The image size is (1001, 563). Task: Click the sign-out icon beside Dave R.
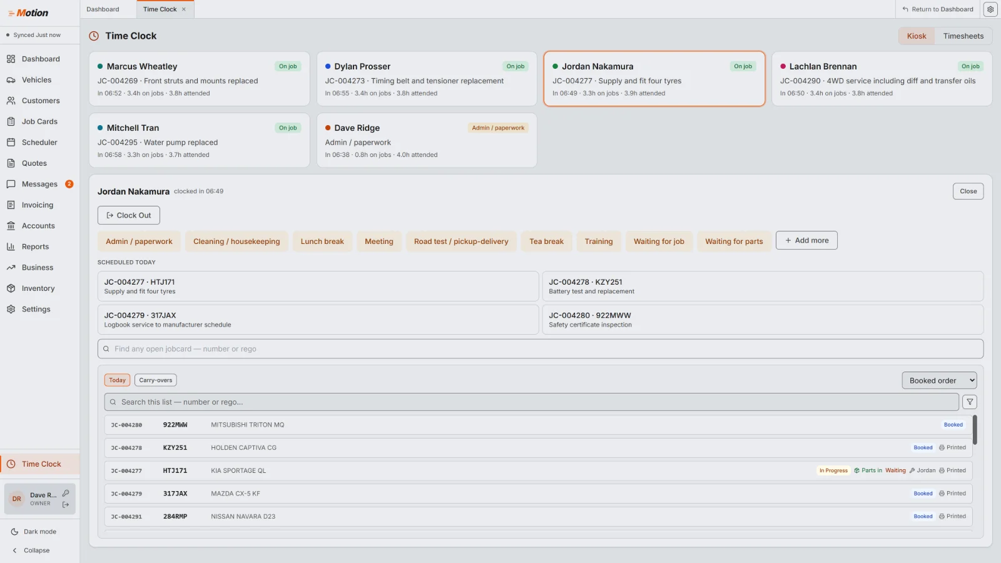(x=66, y=505)
